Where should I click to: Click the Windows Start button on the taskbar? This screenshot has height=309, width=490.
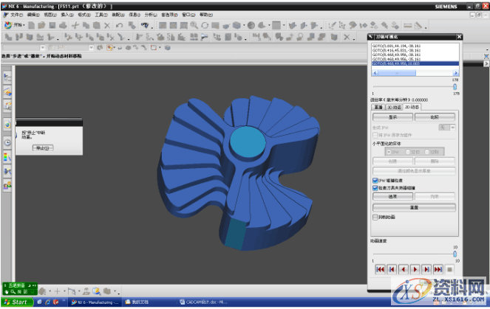click(16, 302)
